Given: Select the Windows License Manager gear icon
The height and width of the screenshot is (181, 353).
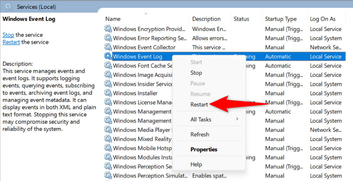Looking at the screenshot, I should pyautogui.click(x=108, y=102).
